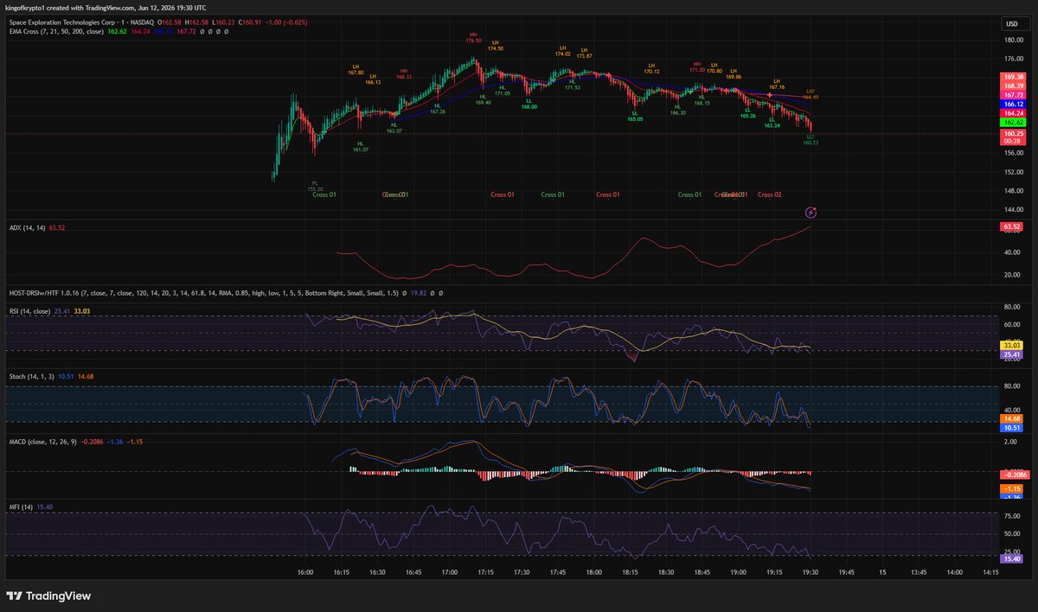Click the 18:00 time-axis label
The height and width of the screenshot is (612, 1038).
click(x=593, y=571)
